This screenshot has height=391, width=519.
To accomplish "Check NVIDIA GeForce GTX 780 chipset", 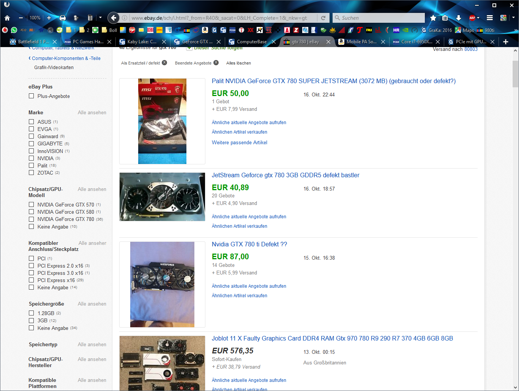I will [32, 219].
